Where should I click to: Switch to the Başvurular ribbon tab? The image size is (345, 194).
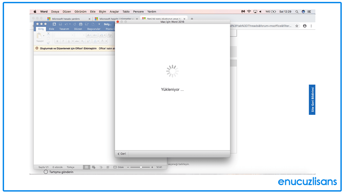[94, 29]
